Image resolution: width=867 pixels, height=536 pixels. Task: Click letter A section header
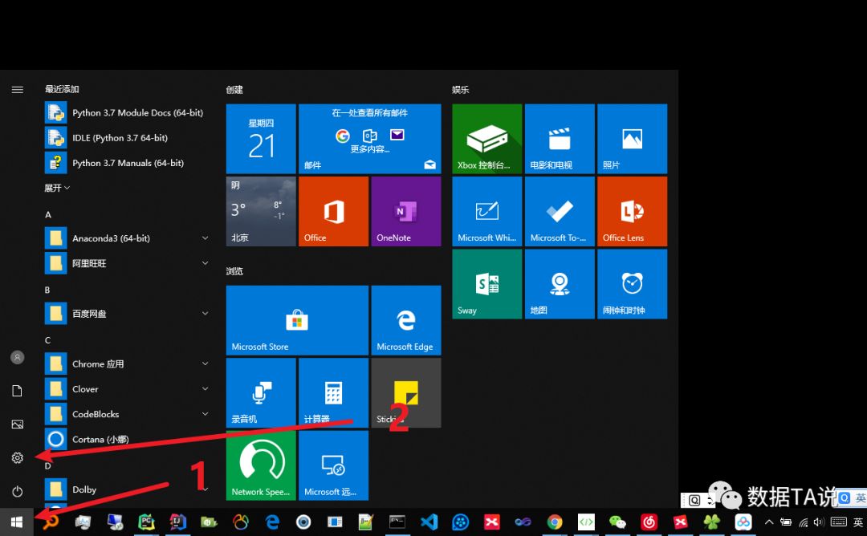click(x=48, y=214)
